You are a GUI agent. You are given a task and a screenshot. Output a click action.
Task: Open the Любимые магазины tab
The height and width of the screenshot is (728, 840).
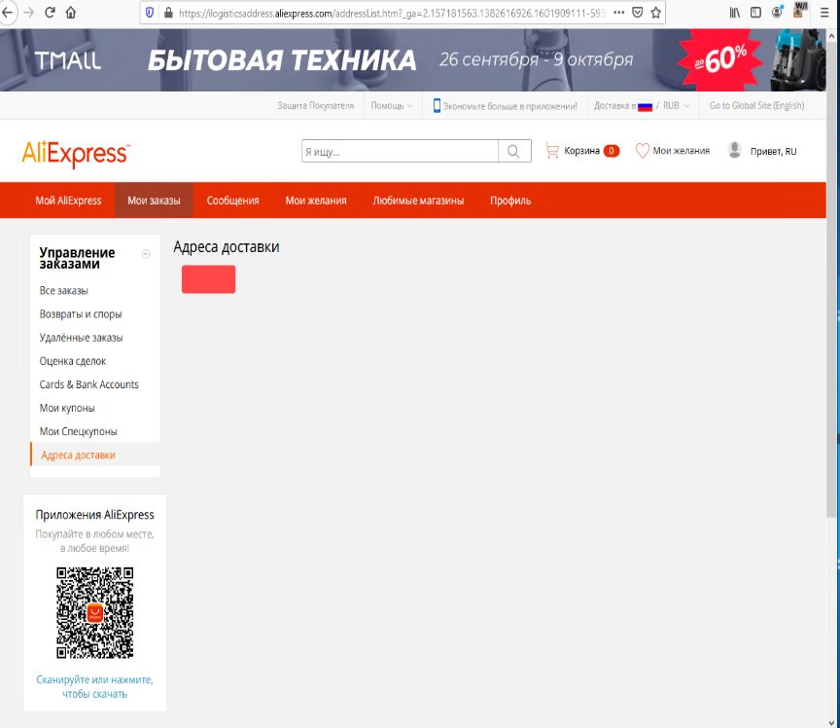[418, 200]
